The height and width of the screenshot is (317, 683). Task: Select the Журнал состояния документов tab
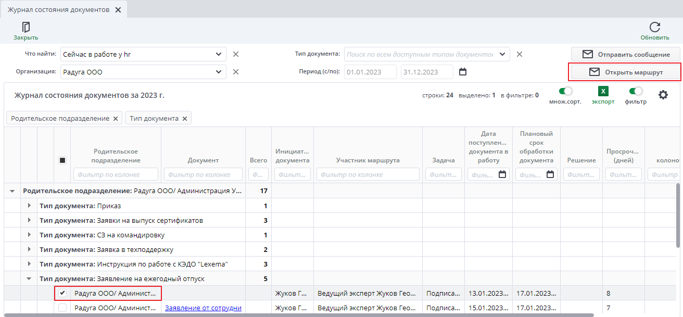(x=58, y=10)
